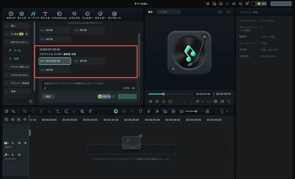Open the timeline layout options dropdown arrow
The height and width of the screenshot is (179, 295).
[227, 111]
